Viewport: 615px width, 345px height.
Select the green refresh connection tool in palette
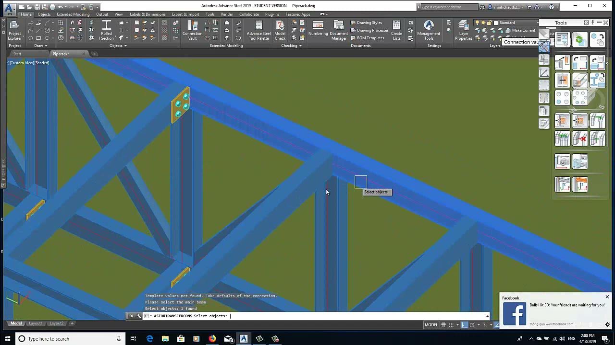580,40
